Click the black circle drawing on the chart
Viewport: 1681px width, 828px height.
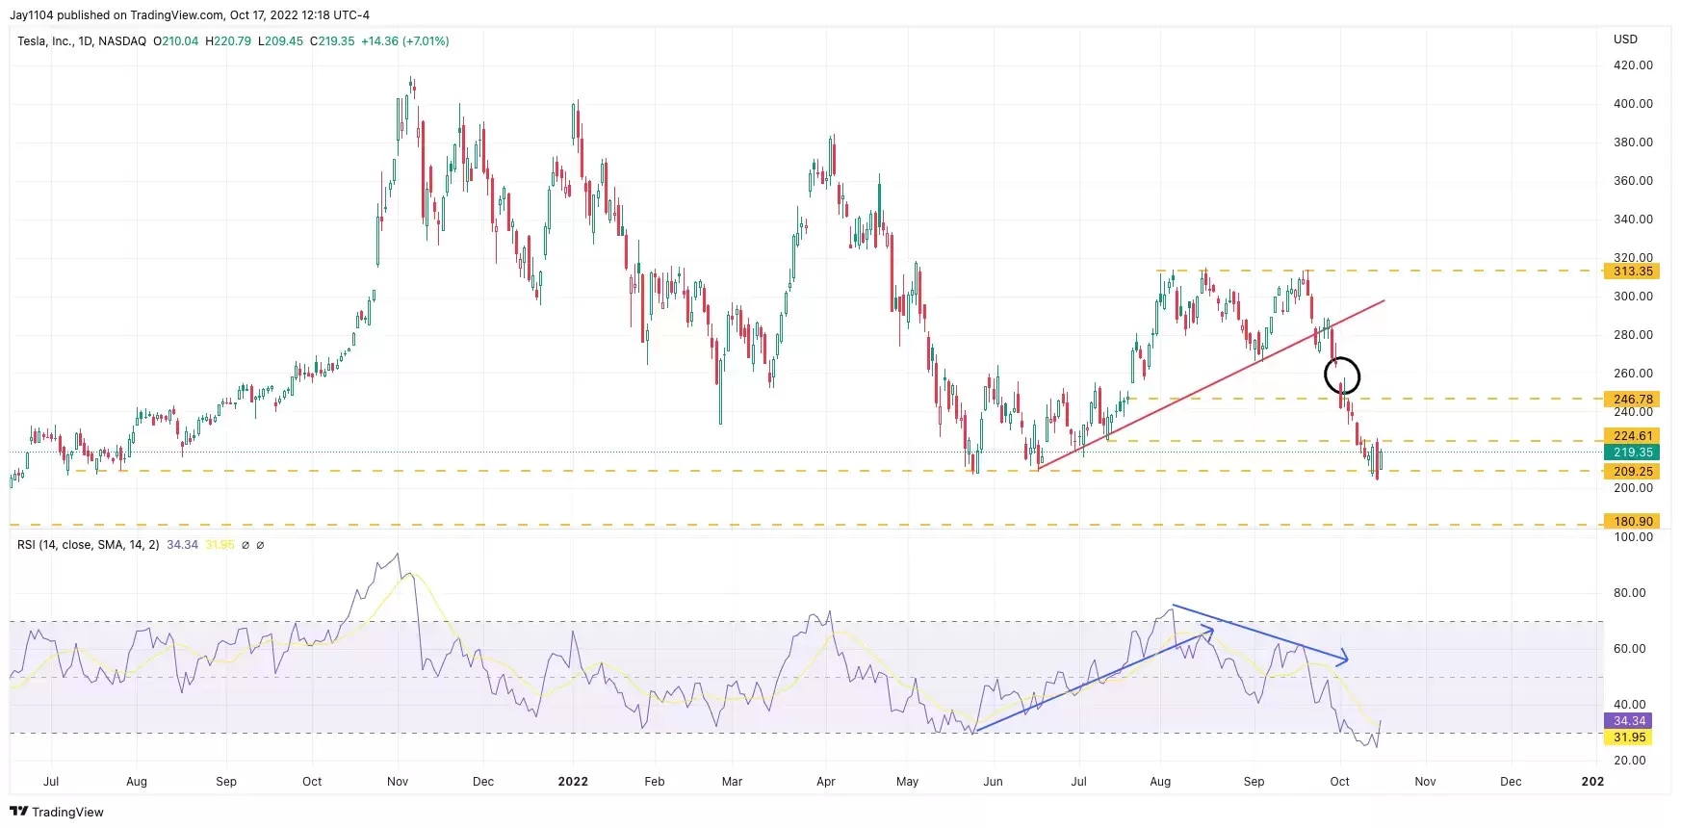tap(1342, 375)
